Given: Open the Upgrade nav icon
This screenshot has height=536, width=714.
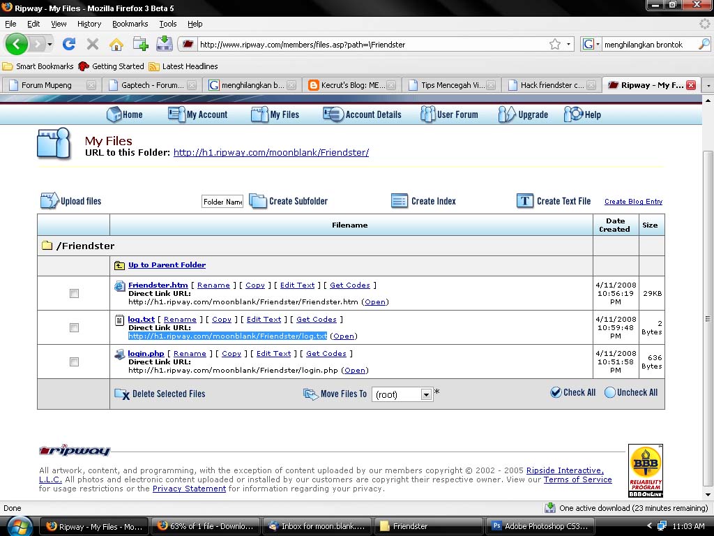Looking at the screenshot, I should (507, 114).
